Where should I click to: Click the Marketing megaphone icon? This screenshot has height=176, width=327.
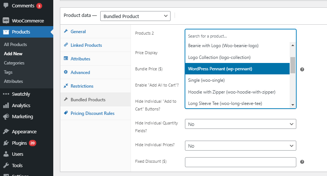(x=6, y=116)
